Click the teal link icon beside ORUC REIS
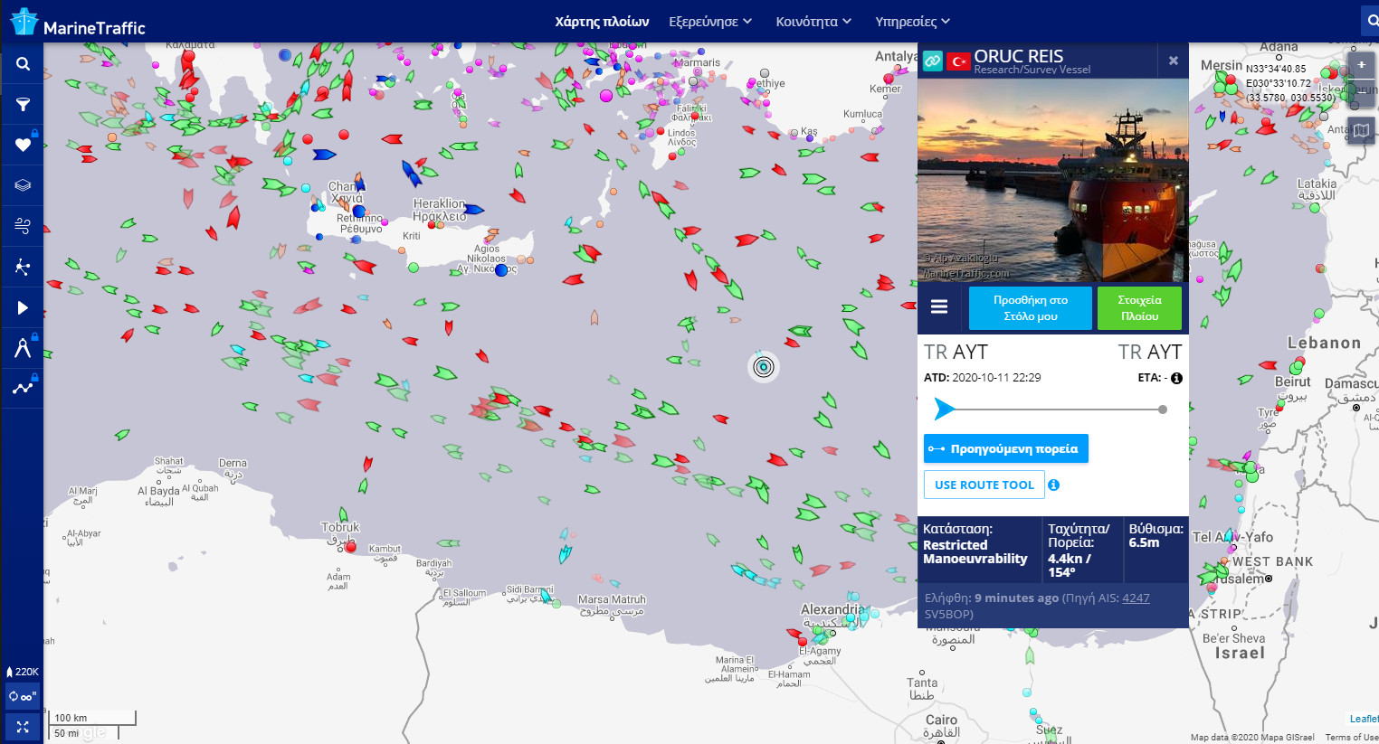The height and width of the screenshot is (744, 1379). point(932,61)
